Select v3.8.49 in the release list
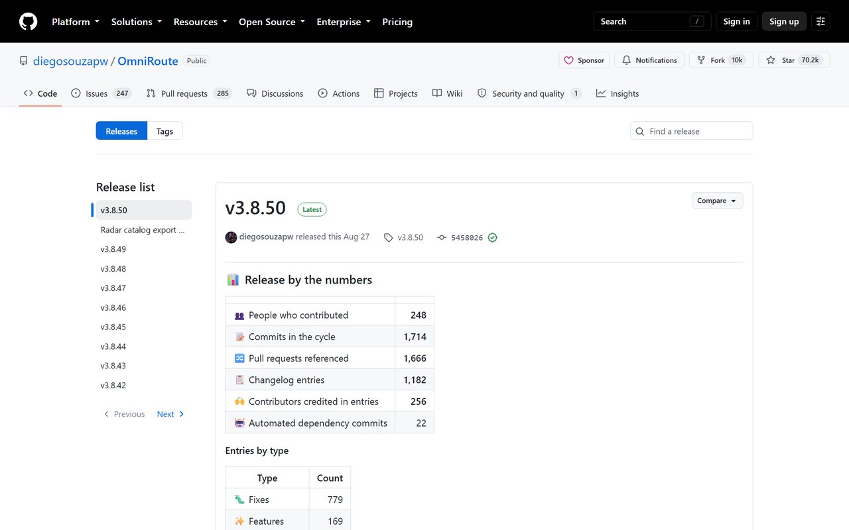 pos(144,249)
